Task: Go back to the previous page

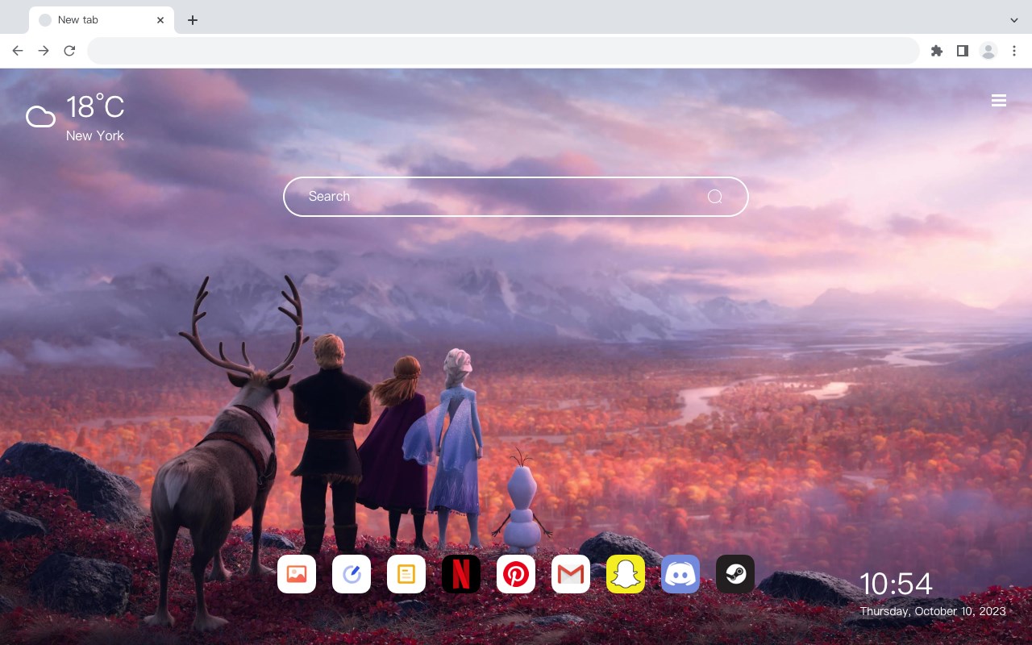Action: pyautogui.click(x=18, y=51)
